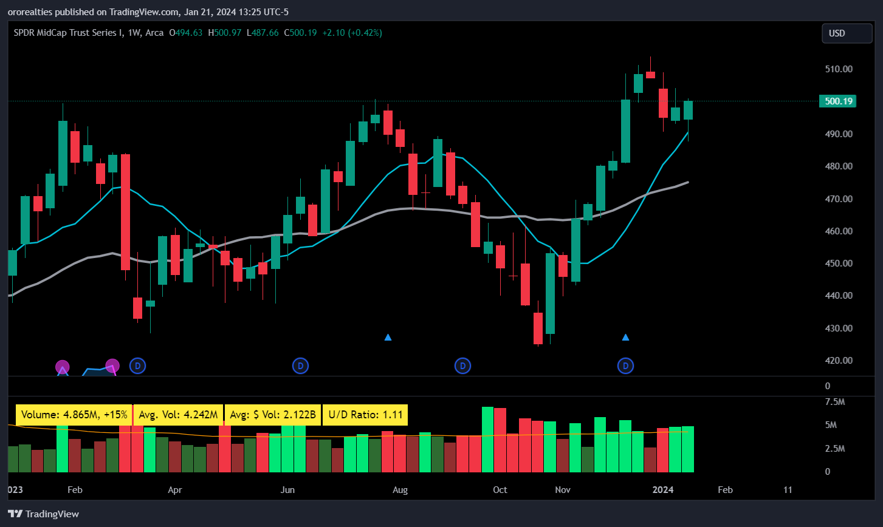Click the O494.63 open value
The height and width of the screenshot is (527, 883).
pyautogui.click(x=185, y=33)
